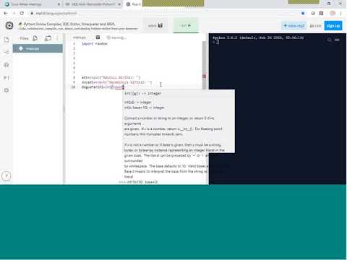Open Chrome three-dot menu

pyautogui.click(x=340, y=13)
